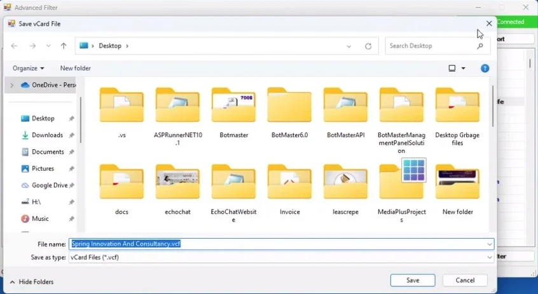Open the address bar history dropdown
The width and height of the screenshot is (538, 294).
(349, 46)
